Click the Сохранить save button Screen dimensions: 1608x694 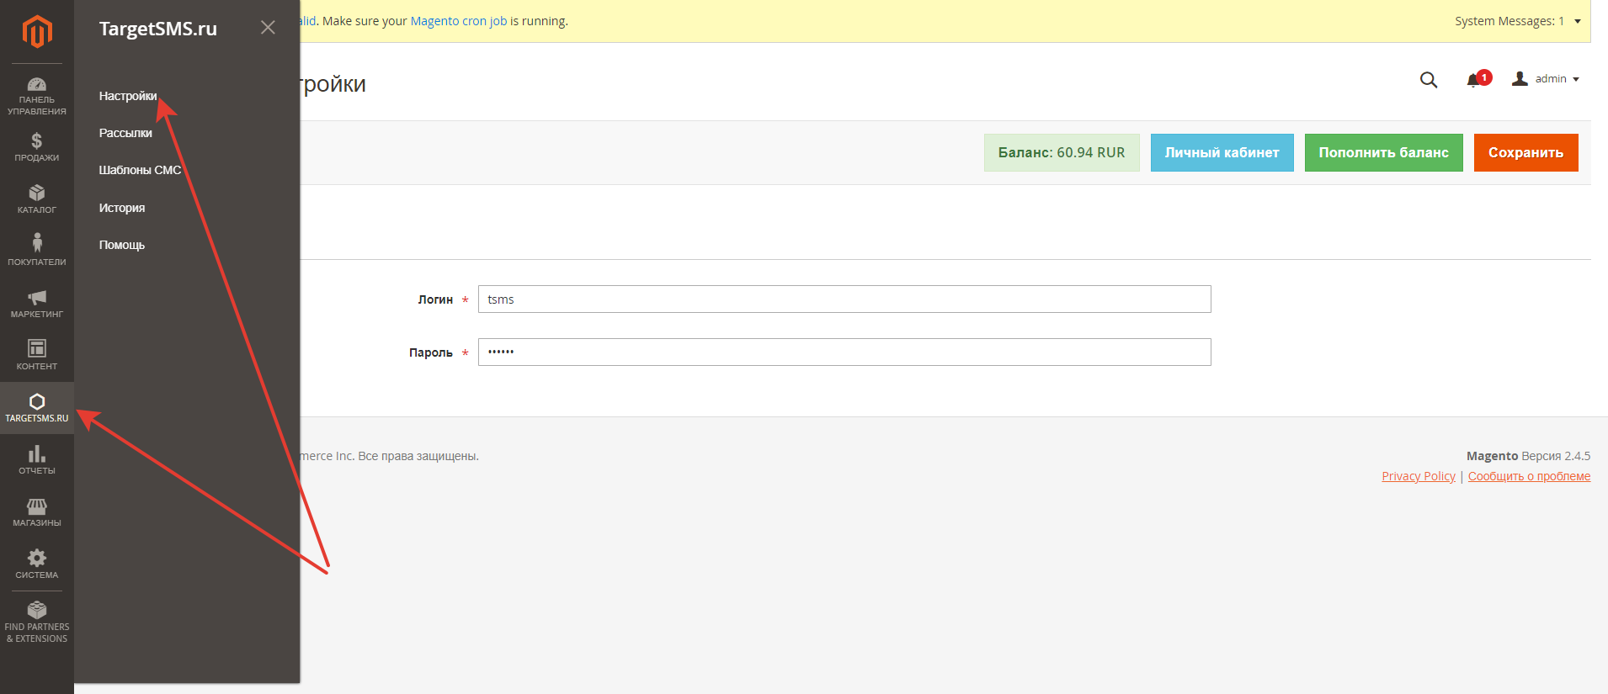pyautogui.click(x=1526, y=152)
